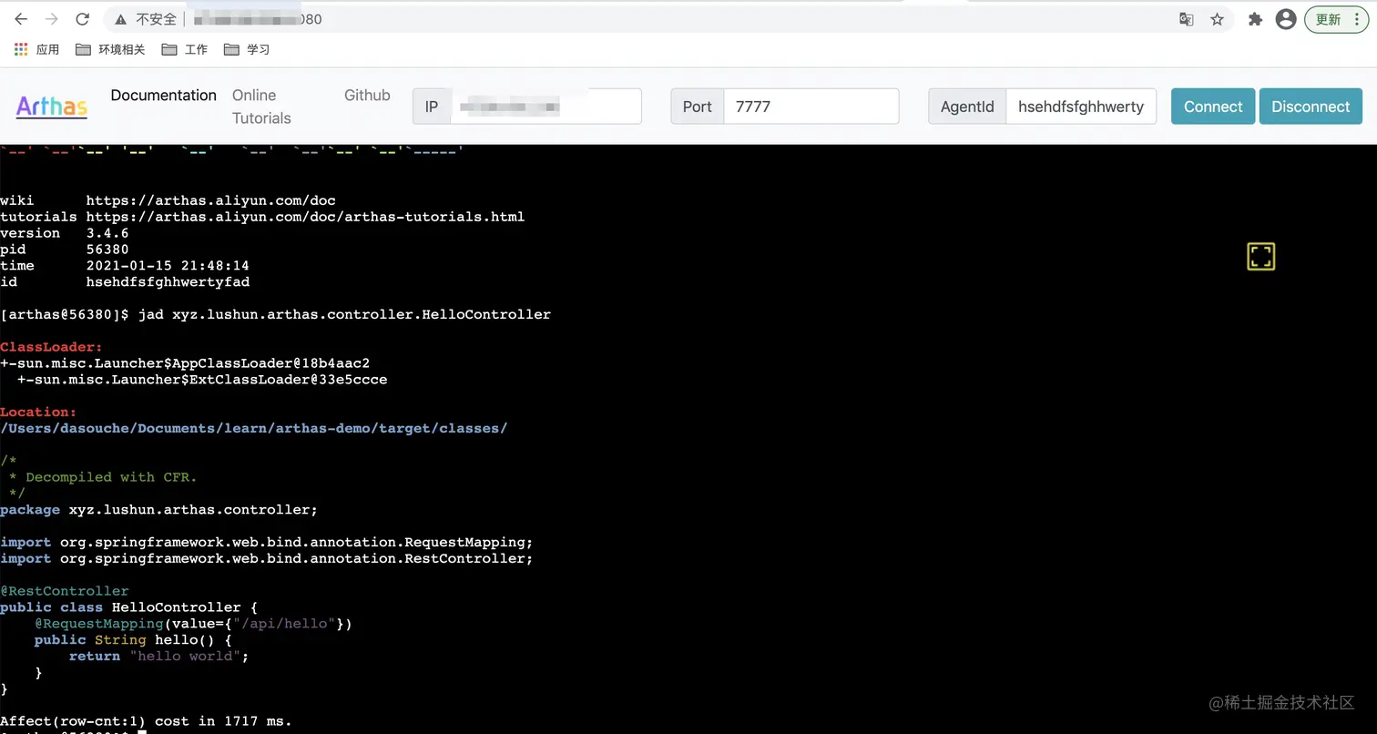The height and width of the screenshot is (734, 1377).
Task: Click the time value 2021-01-15 21:48:14
Action: click(x=168, y=266)
